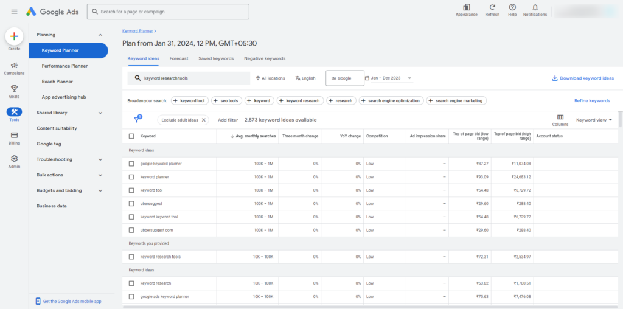Screen dimensions: 623x309
Task: Open the Help icon
Action: [512, 7]
